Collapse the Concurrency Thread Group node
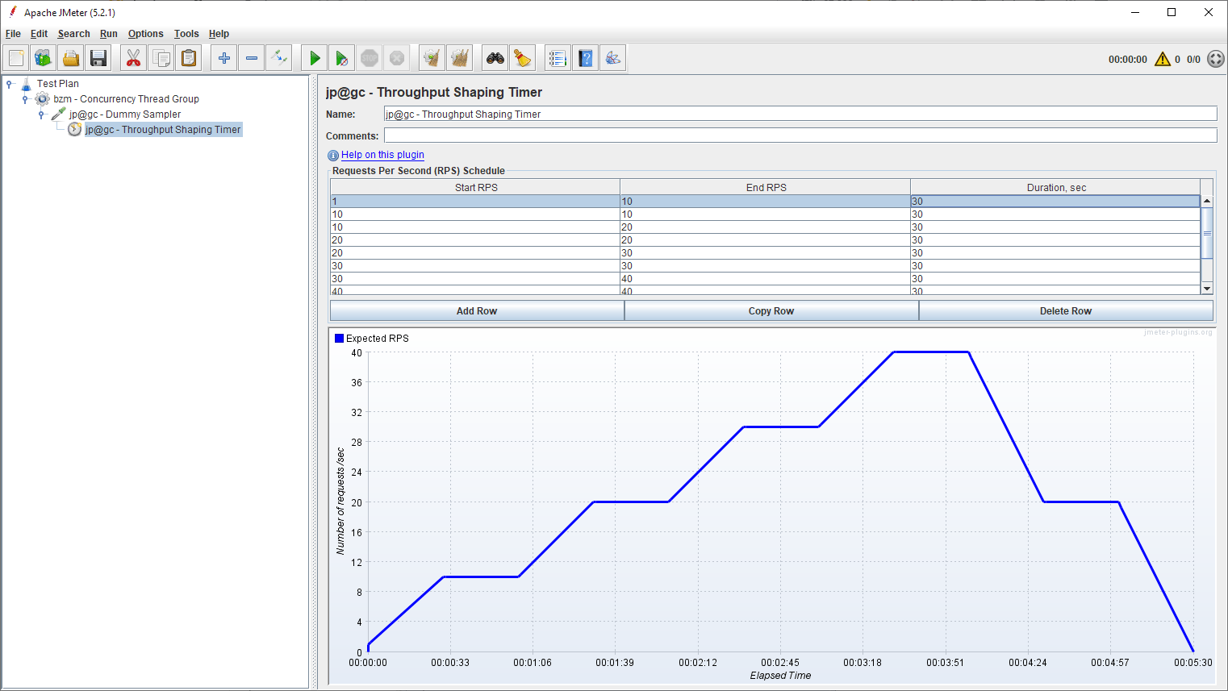 [x=25, y=99]
